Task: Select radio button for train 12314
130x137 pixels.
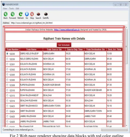Action: pos(7,101)
